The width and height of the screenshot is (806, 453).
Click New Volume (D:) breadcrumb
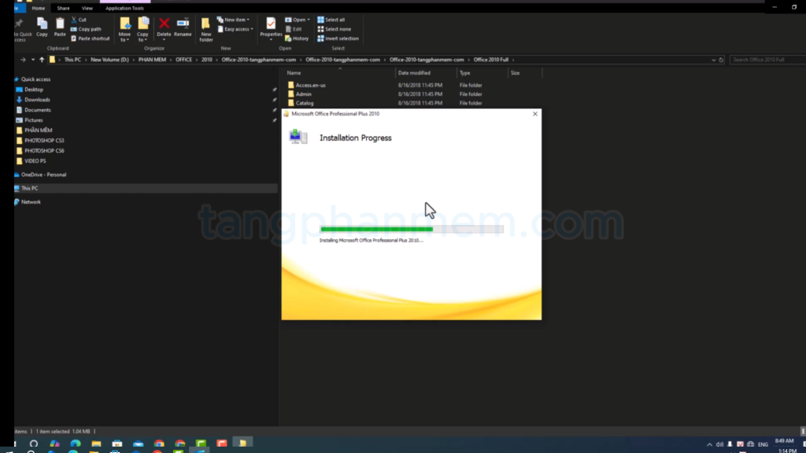tap(109, 60)
